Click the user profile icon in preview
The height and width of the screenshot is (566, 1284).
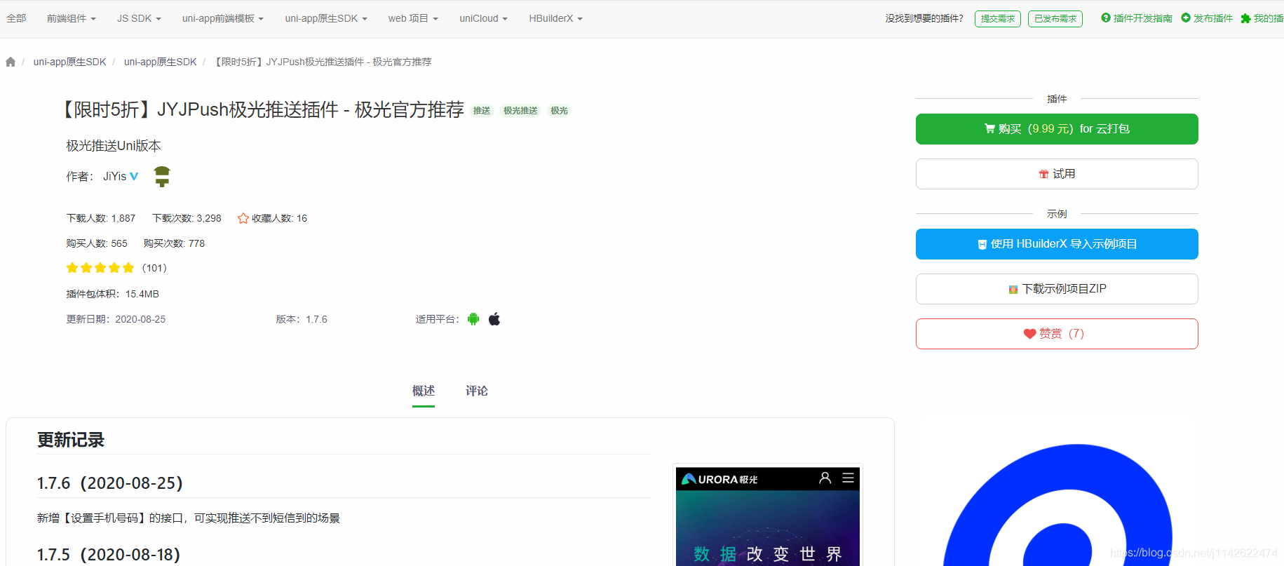[825, 478]
